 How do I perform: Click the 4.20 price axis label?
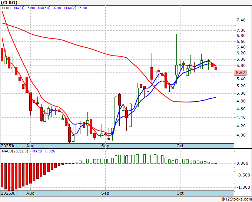tap(241, 126)
